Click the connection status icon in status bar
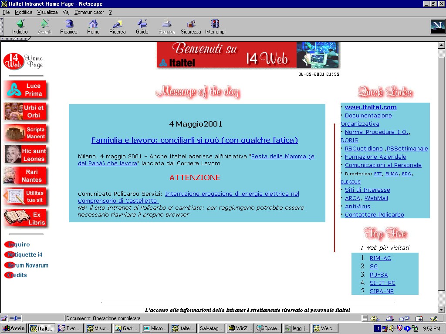 point(15,318)
